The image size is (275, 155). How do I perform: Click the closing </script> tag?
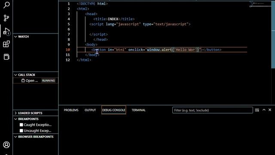98,34
